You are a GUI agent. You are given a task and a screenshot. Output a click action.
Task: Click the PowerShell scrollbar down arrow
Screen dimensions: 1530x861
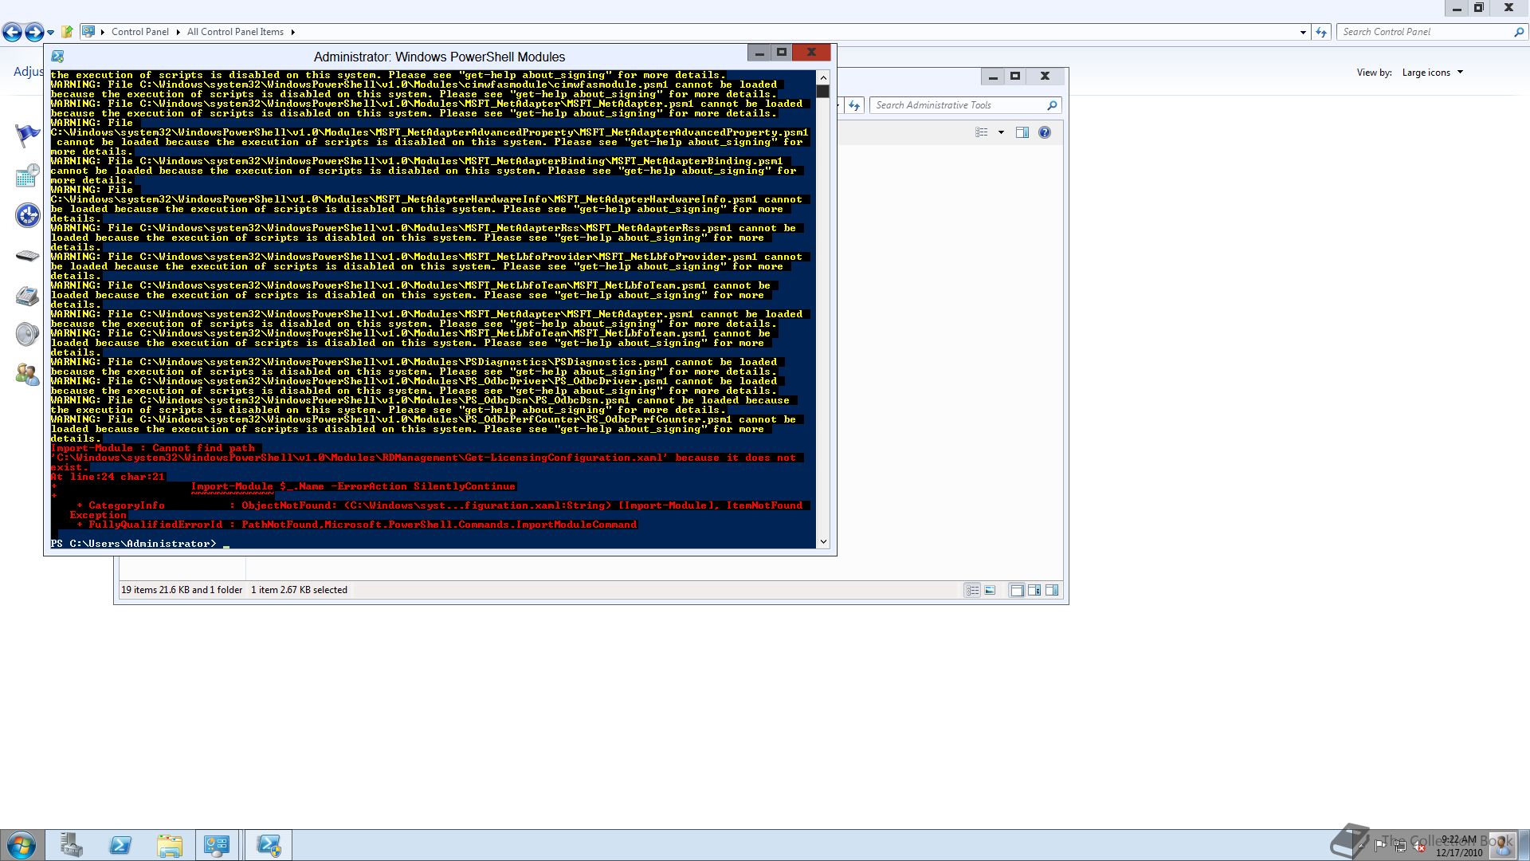pyautogui.click(x=823, y=542)
